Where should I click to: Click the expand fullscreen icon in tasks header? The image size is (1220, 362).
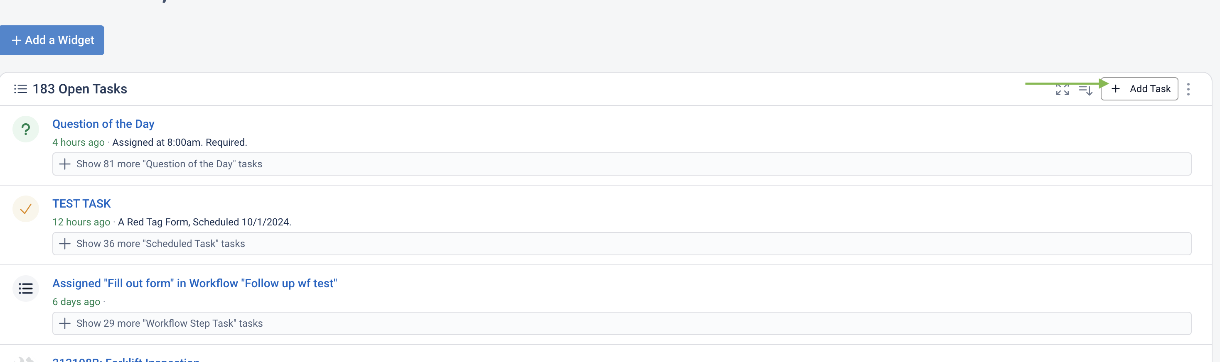(x=1062, y=89)
